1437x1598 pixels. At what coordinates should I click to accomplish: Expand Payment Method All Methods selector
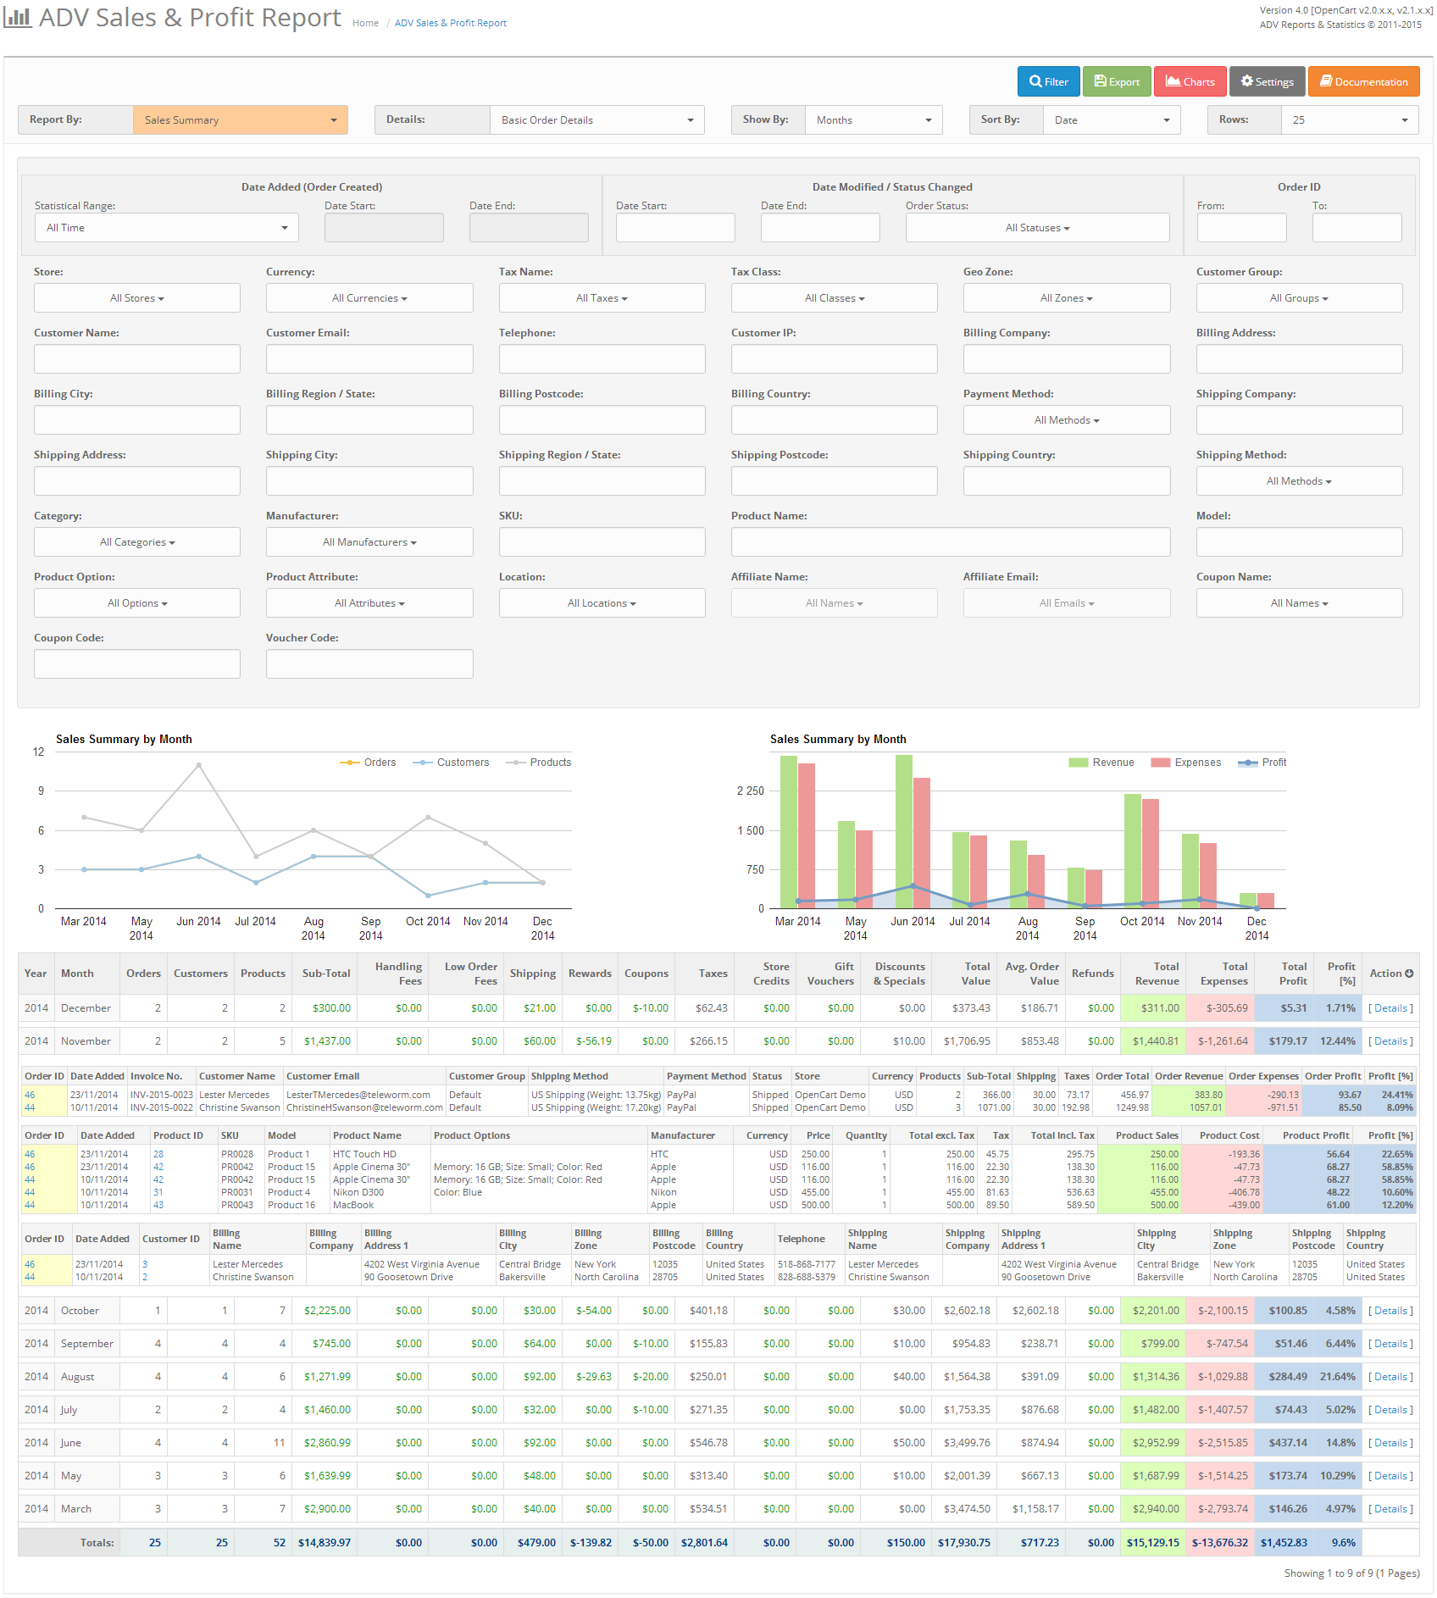click(1067, 419)
